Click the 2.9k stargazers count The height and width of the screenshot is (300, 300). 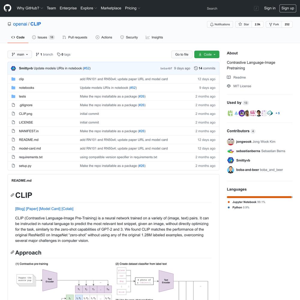(257, 25)
